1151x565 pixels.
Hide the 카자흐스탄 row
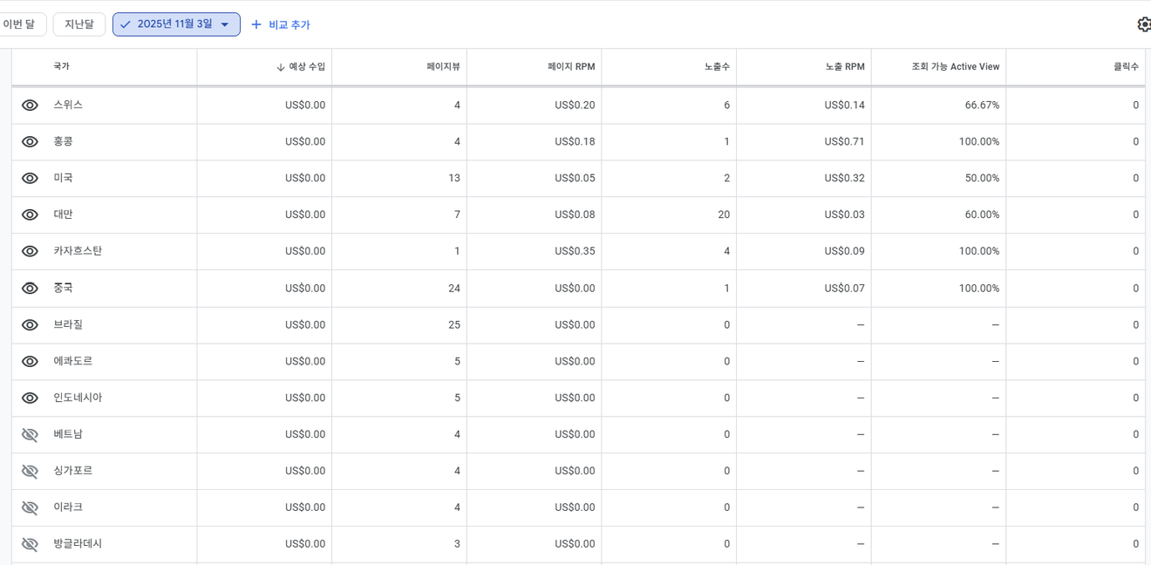pyautogui.click(x=30, y=251)
